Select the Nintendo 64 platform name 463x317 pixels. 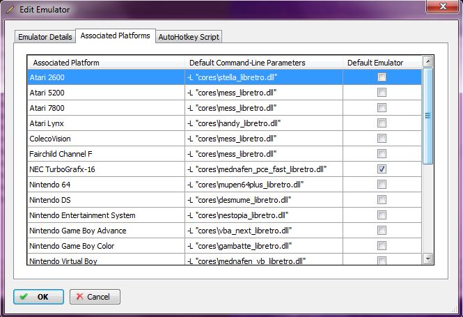50,185
